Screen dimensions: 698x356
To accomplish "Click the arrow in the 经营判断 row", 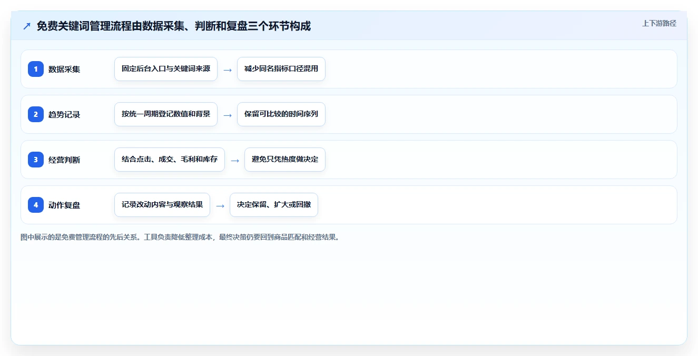I will [x=235, y=160].
